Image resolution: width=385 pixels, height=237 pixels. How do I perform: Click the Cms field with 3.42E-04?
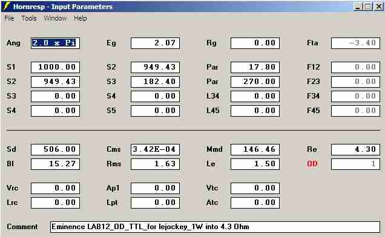[x=155, y=149]
